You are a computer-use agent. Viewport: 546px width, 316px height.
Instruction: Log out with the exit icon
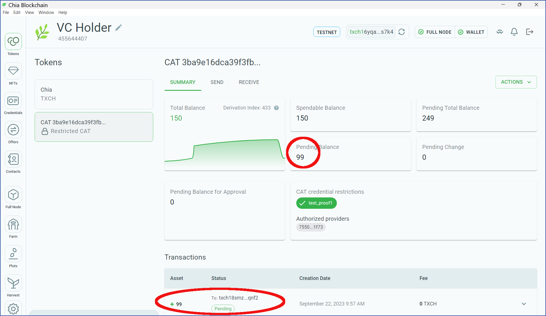pyautogui.click(x=530, y=32)
